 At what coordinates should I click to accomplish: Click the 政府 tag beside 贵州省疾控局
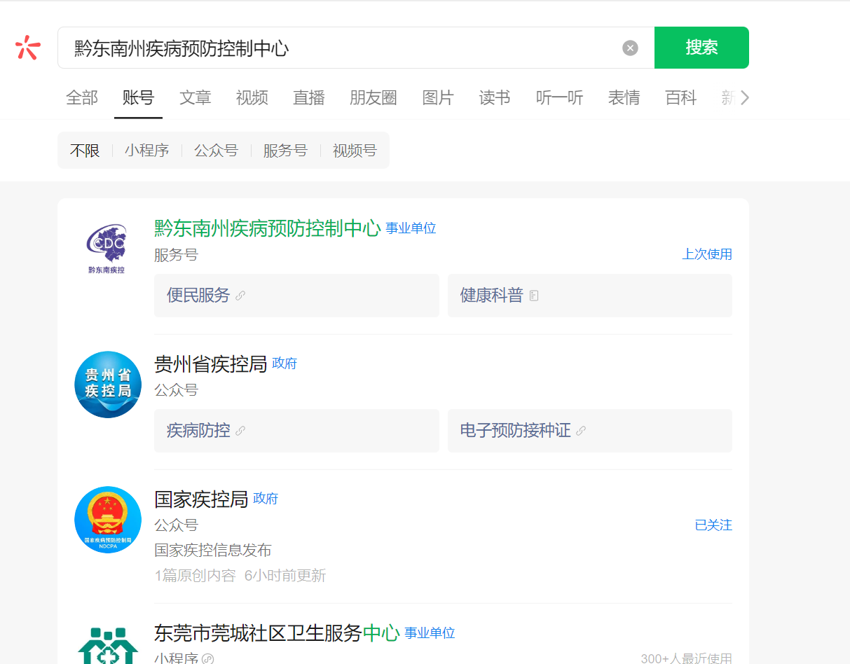pyautogui.click(x=285, y=364)
